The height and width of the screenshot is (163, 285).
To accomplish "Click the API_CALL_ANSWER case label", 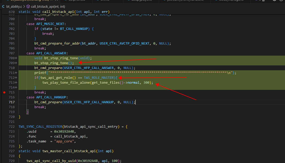I will [x=51, y=53].
